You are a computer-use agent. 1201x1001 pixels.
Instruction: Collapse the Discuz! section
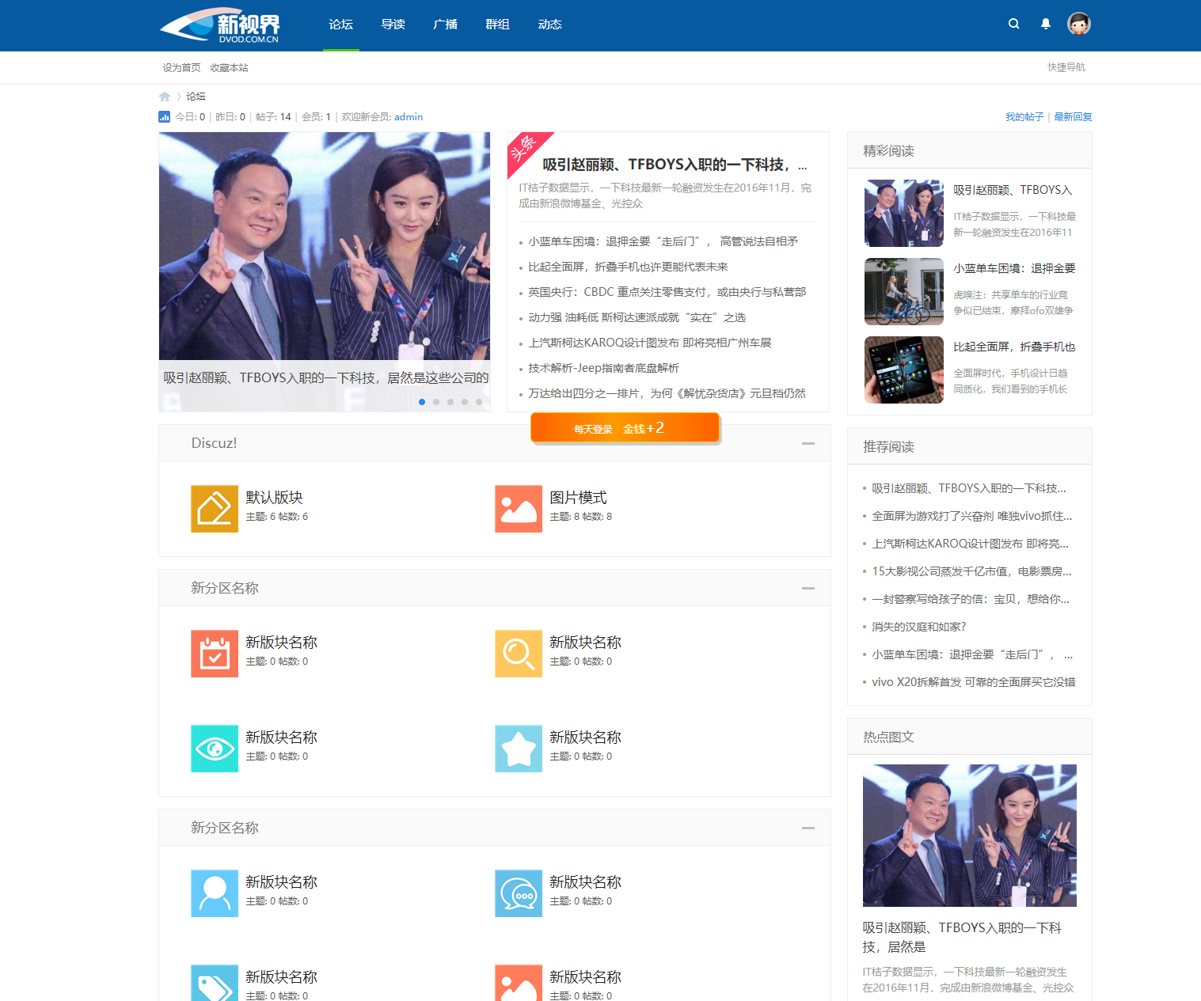pyautogui.click(x=808, y=443)
